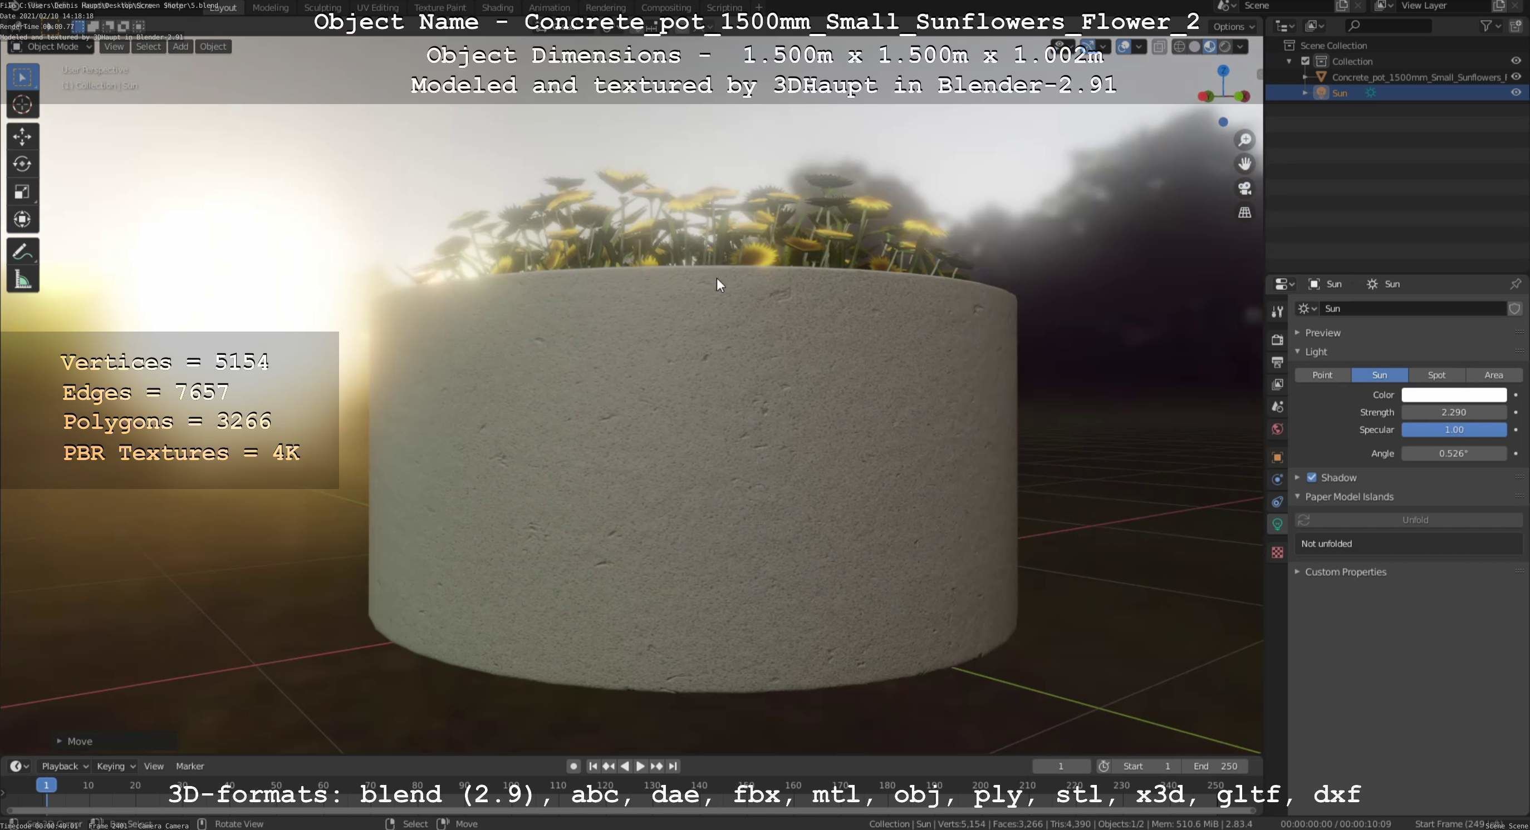Hide the Concrete_pot object via eye icon
Viewport: 1530px width, 830px height.
click(x=1516, y=77)
